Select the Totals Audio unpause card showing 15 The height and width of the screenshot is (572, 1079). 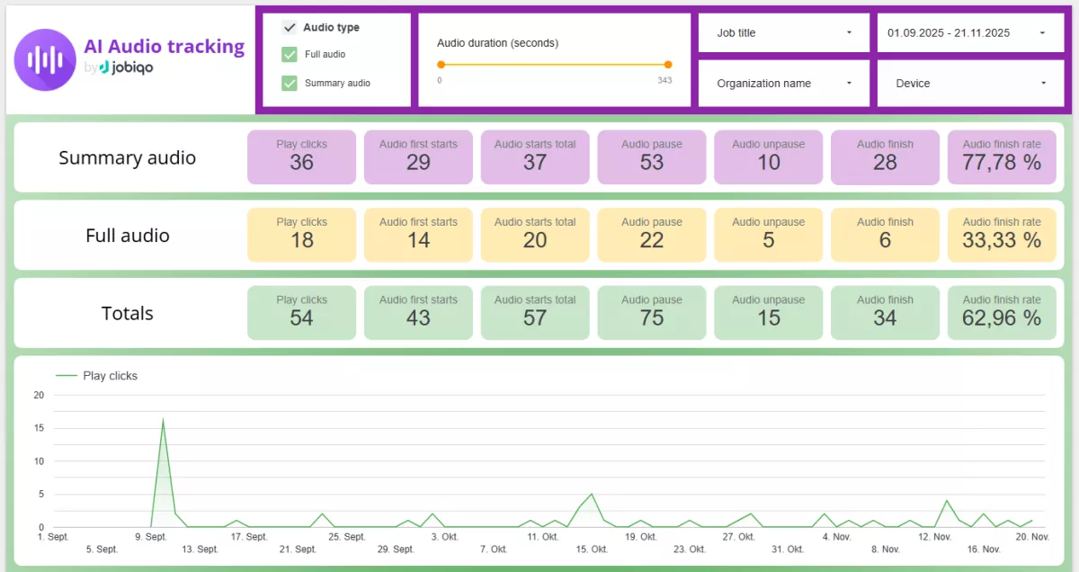point(768,312)
